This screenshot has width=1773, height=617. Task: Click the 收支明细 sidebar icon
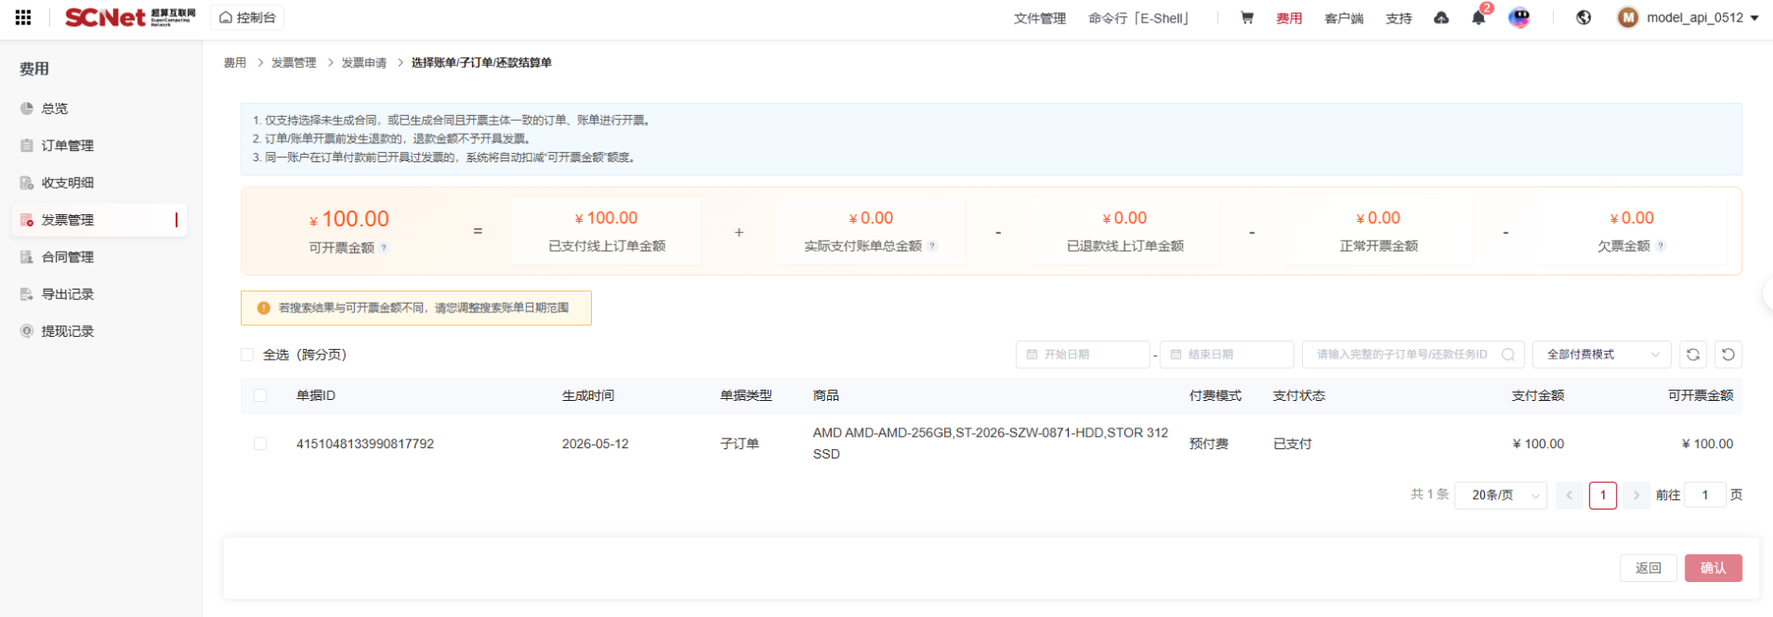26,183
